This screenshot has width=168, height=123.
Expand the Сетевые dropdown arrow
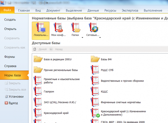[100, 37]
